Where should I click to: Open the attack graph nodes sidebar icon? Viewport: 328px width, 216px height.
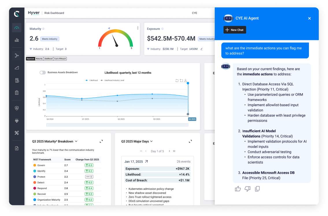[17, 55]
